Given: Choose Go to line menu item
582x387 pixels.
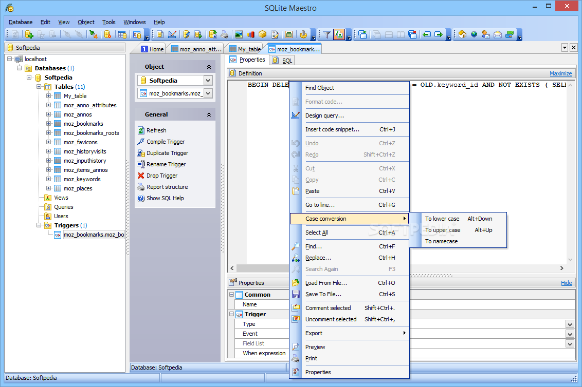Looking at the screenshot, I should (x=350, y=205).
